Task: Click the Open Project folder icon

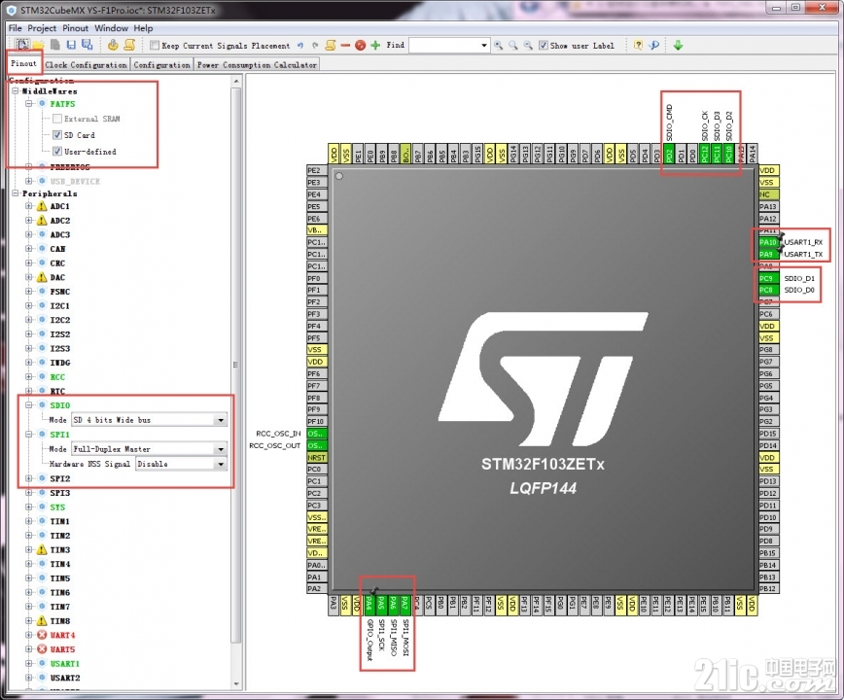Action: [39, 45]
